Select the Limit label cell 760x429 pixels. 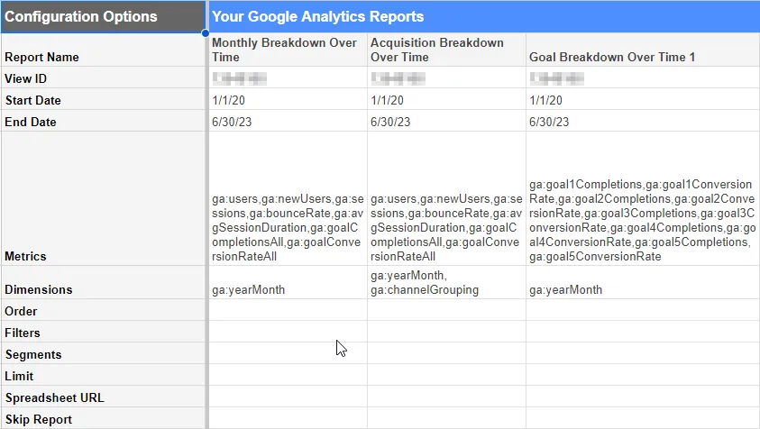pos(103,375)
